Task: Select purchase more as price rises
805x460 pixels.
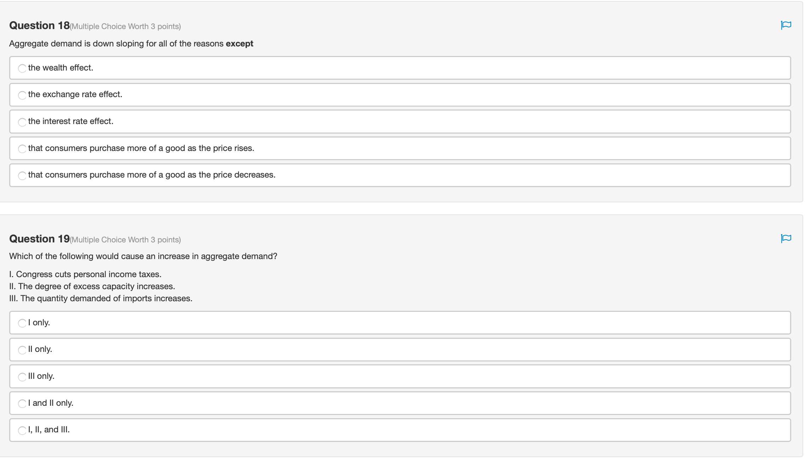Action: tap(22, 149)
